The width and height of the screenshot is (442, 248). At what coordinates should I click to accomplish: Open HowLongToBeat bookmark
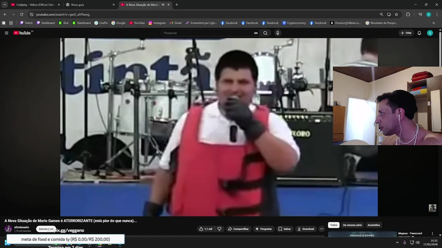(x=345, y=23)
